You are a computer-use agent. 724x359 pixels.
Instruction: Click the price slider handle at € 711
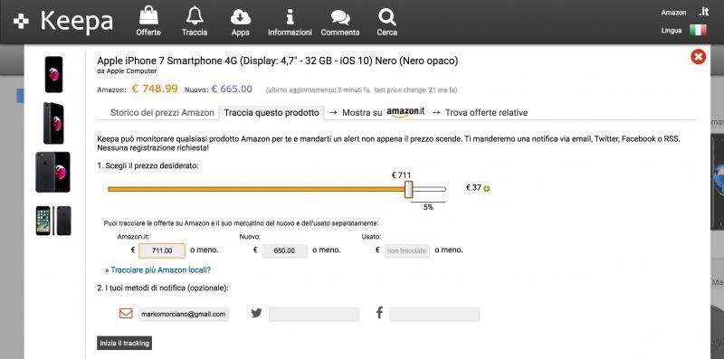pyautogui.click(x=408, y=189)
